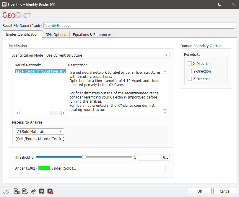Click the neural network horizontal scrollbar thumb

click(35, 113)
